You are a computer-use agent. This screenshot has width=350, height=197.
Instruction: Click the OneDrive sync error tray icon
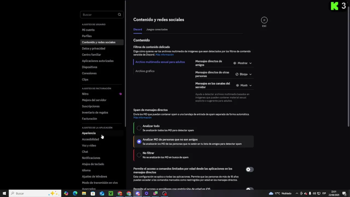[x=306, y=193]
